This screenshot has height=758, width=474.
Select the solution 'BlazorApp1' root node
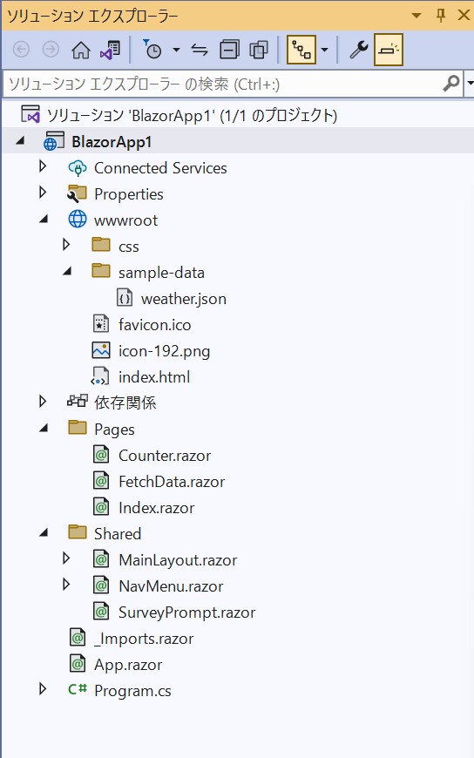(192, 116)
